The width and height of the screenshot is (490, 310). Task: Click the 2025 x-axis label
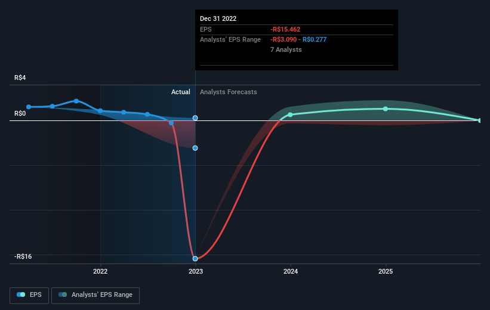pyautogui.click(x=386, y=271)
